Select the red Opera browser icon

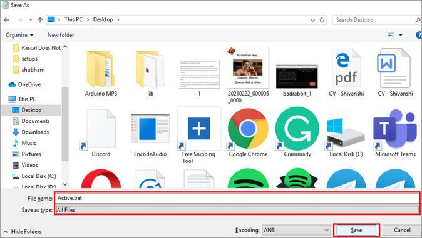coord(101,179)
